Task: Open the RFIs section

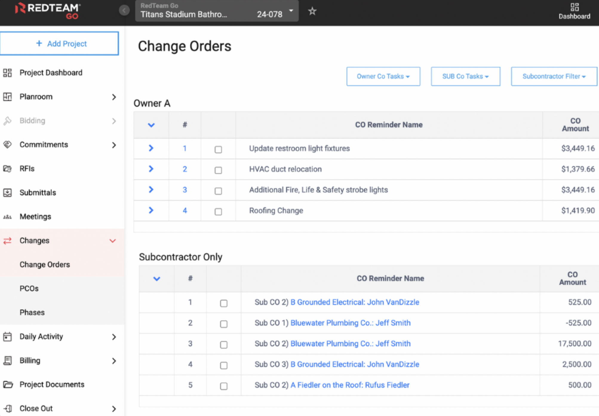Action: [62, 169]
